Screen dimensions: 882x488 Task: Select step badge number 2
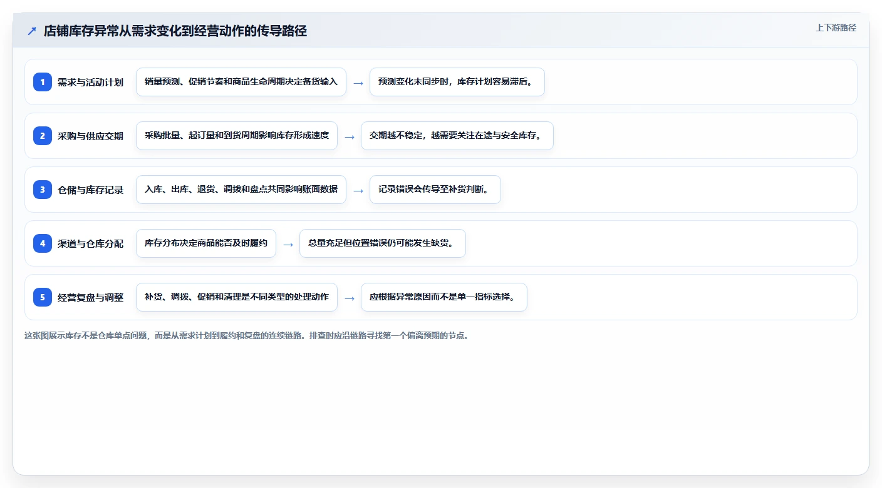[43, 136]
